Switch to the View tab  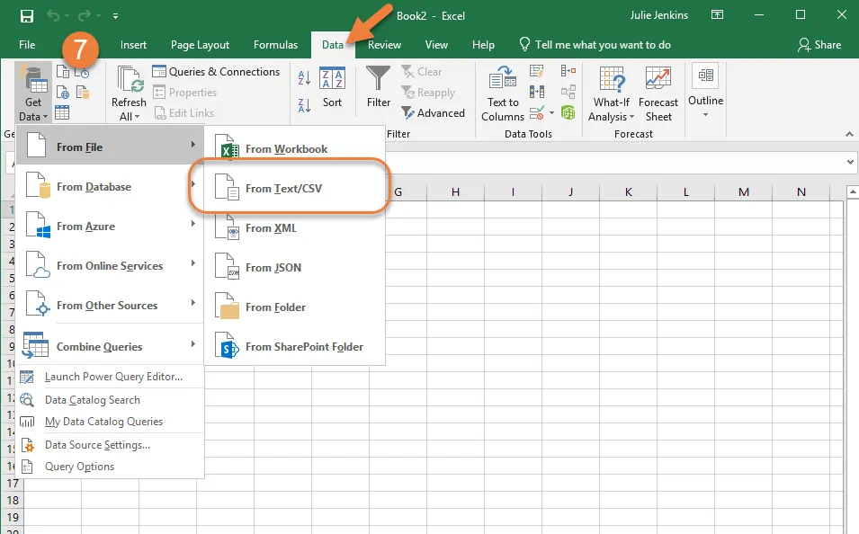436,45
